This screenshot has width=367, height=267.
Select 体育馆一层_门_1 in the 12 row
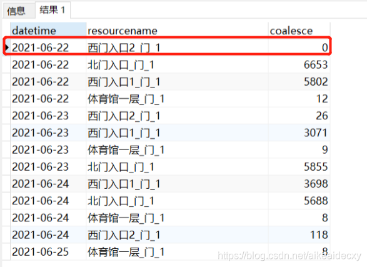(126, 99)
